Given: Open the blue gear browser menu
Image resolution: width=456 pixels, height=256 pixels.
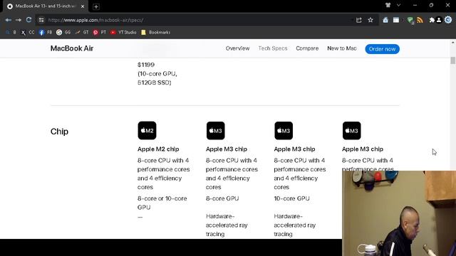Looking at the screenshot, I should (x=448, y=20).
